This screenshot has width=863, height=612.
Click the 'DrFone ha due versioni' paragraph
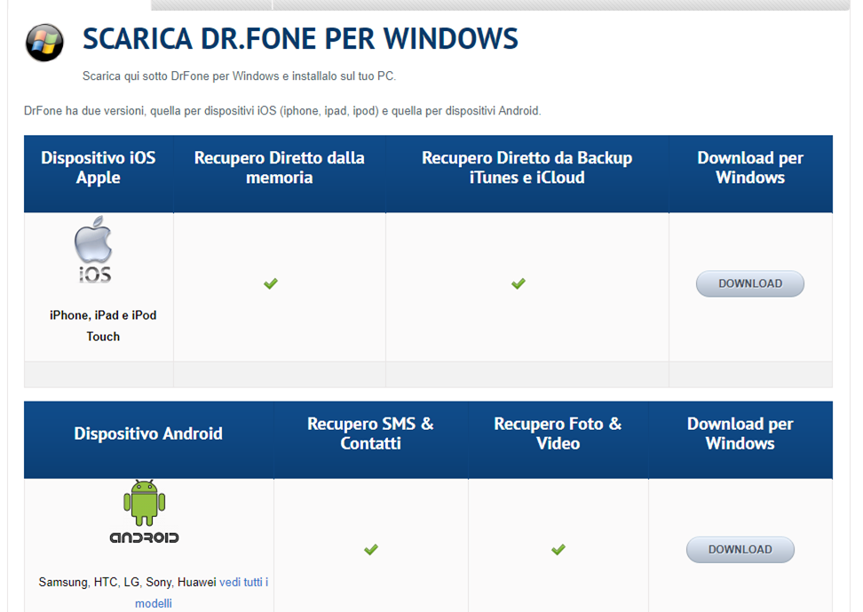282,111
